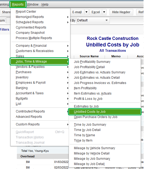Open the Help menu

tap(45, 4)
